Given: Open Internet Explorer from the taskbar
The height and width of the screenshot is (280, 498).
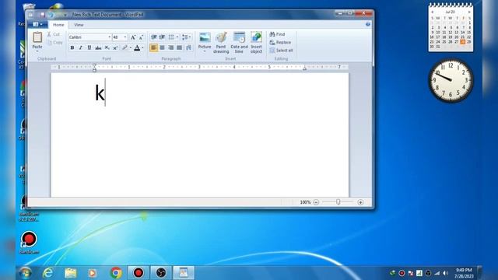Looking at the screenshot, I should (x=47, y=273).
